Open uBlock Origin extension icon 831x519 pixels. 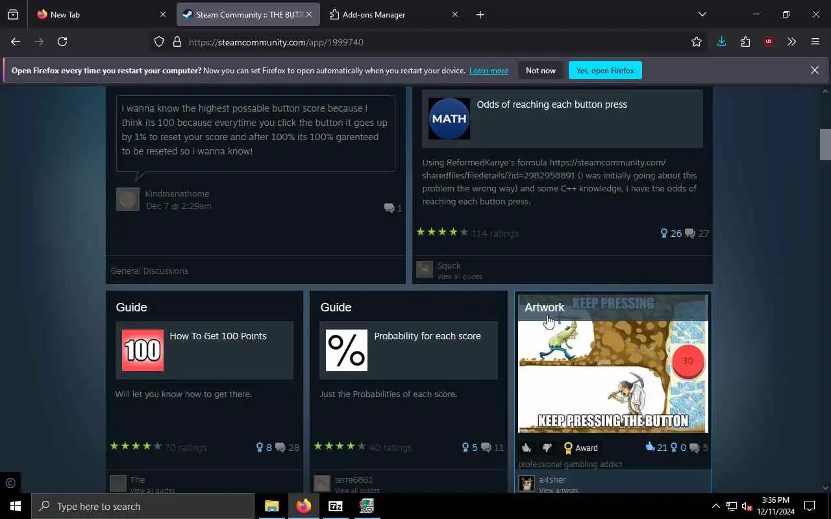pos(769,42)
